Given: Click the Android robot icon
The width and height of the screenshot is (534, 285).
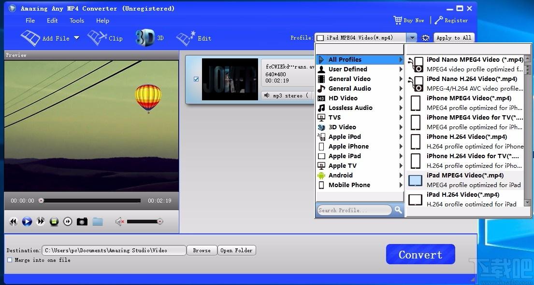Looking at the screenshot, I should (321, 175).
